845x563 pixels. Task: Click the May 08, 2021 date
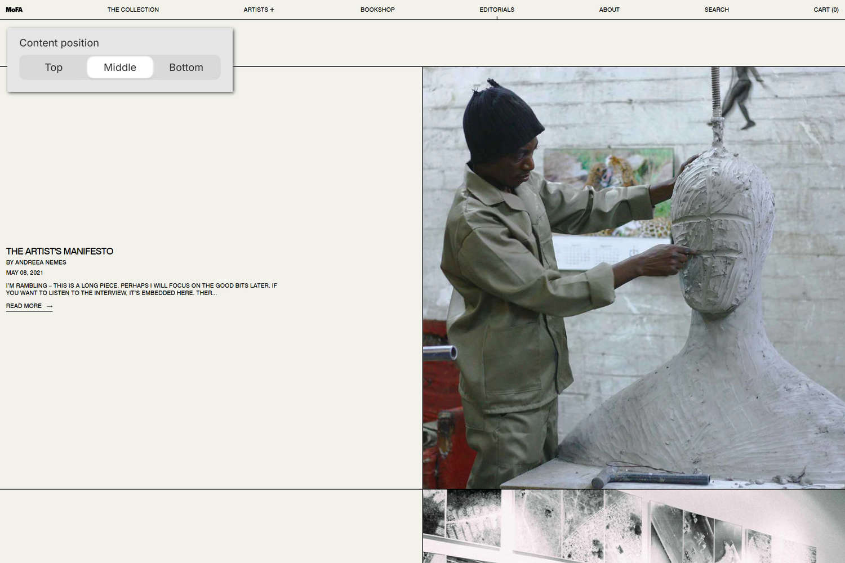[25, 272]
